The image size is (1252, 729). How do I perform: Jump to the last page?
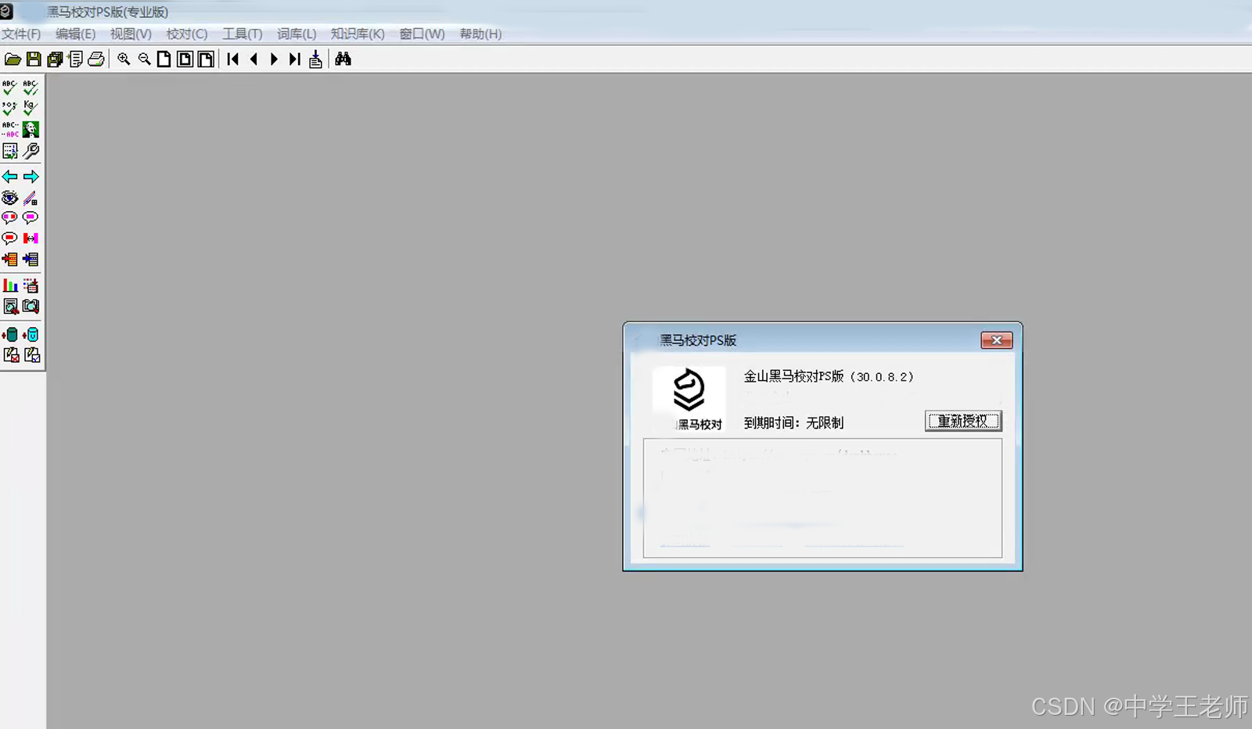pyautogui.click(x=294, y=59)
